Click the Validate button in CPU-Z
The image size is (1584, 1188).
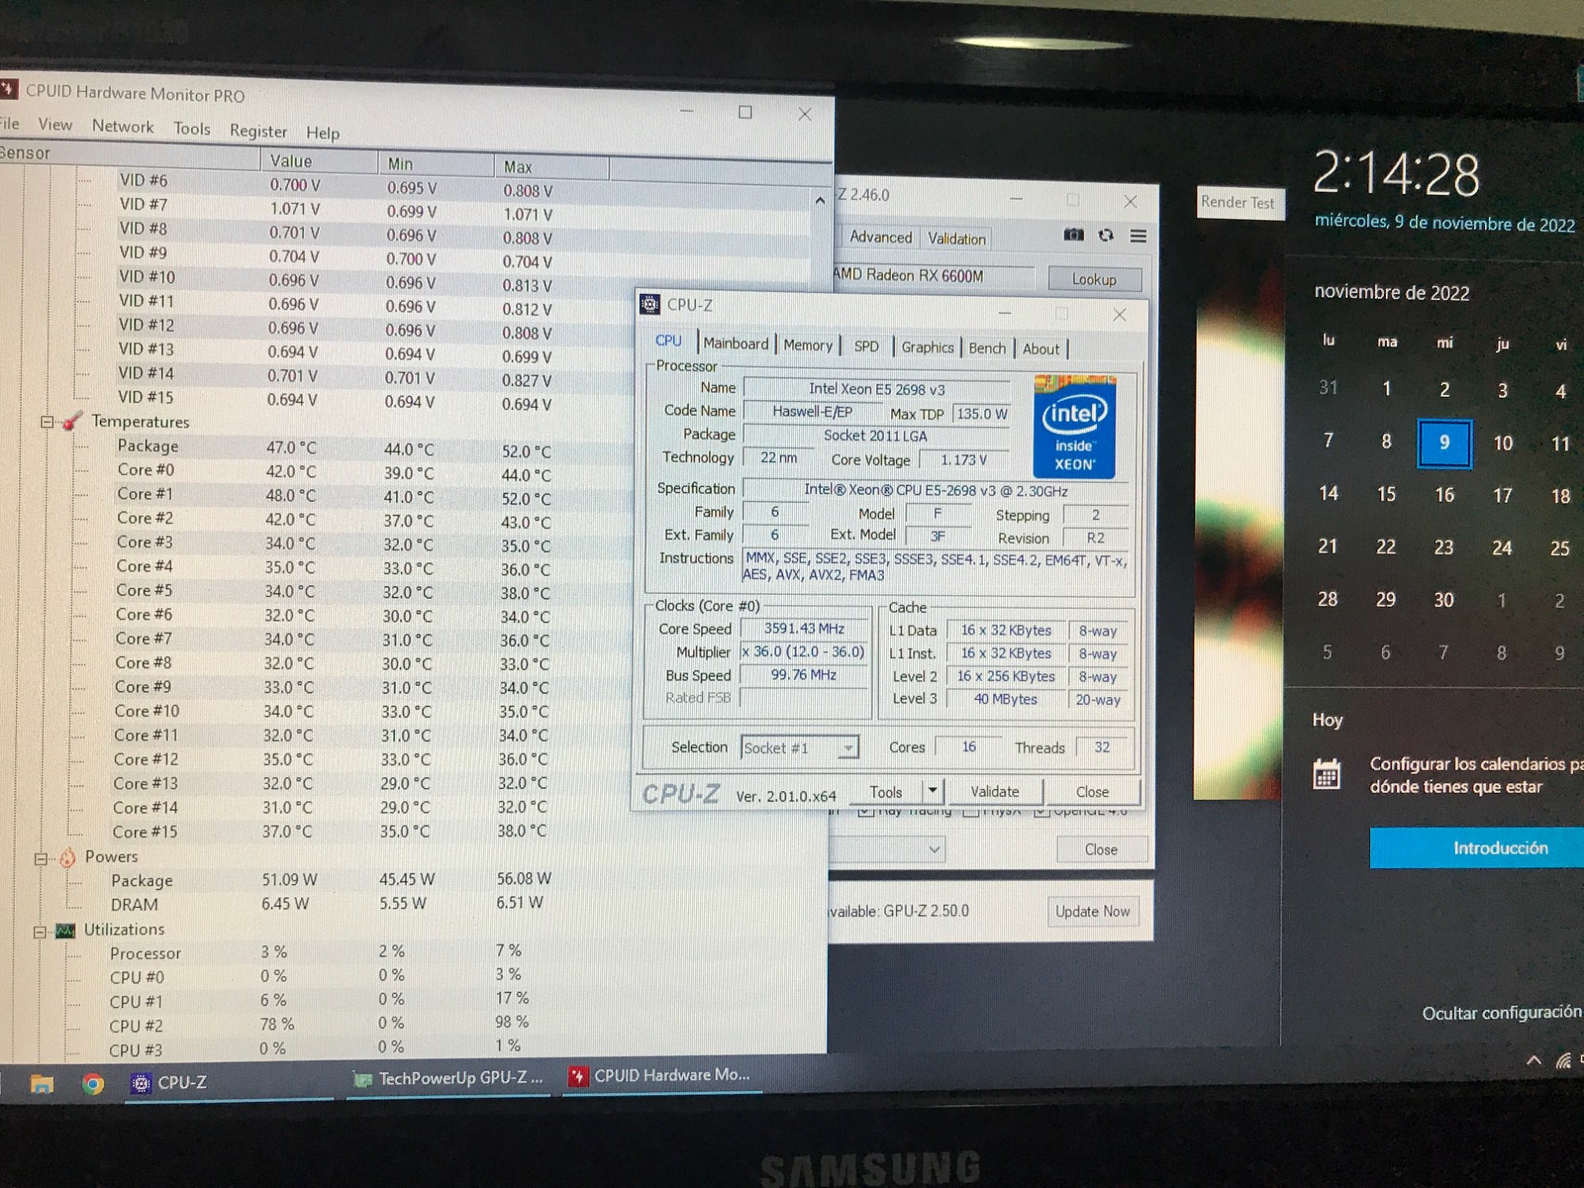pyautogui.click(x=995, y=791)
